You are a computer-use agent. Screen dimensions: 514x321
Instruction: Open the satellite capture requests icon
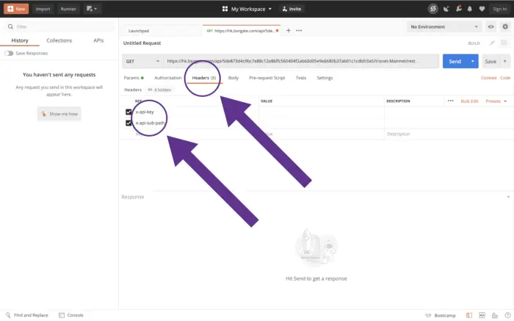click(x=446, y=9)
